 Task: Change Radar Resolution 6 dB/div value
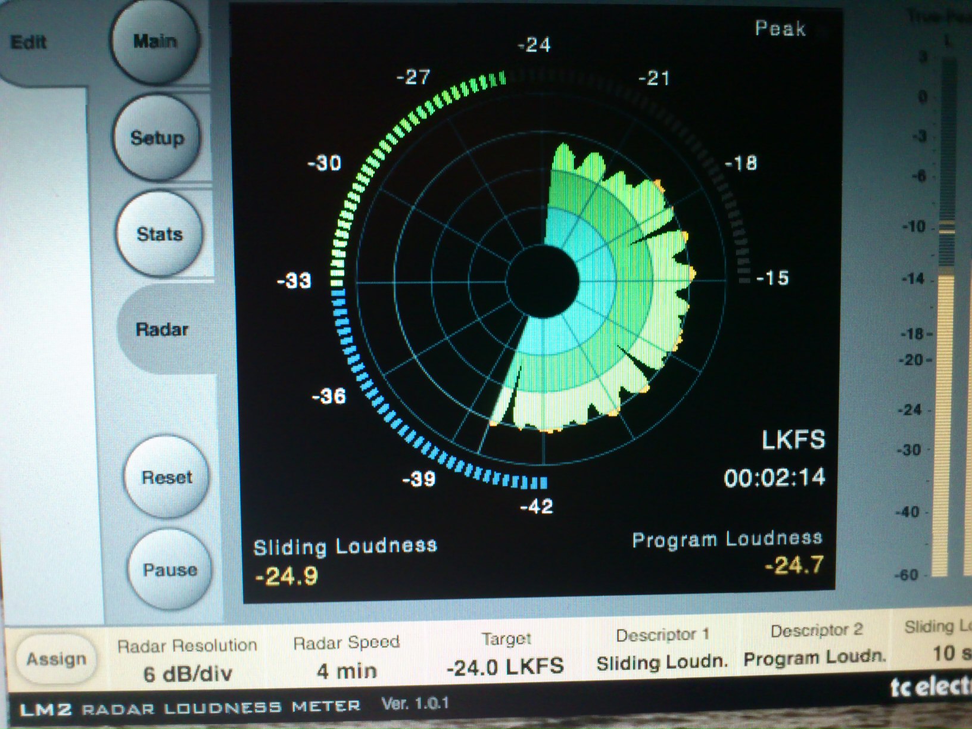point(188,660)
